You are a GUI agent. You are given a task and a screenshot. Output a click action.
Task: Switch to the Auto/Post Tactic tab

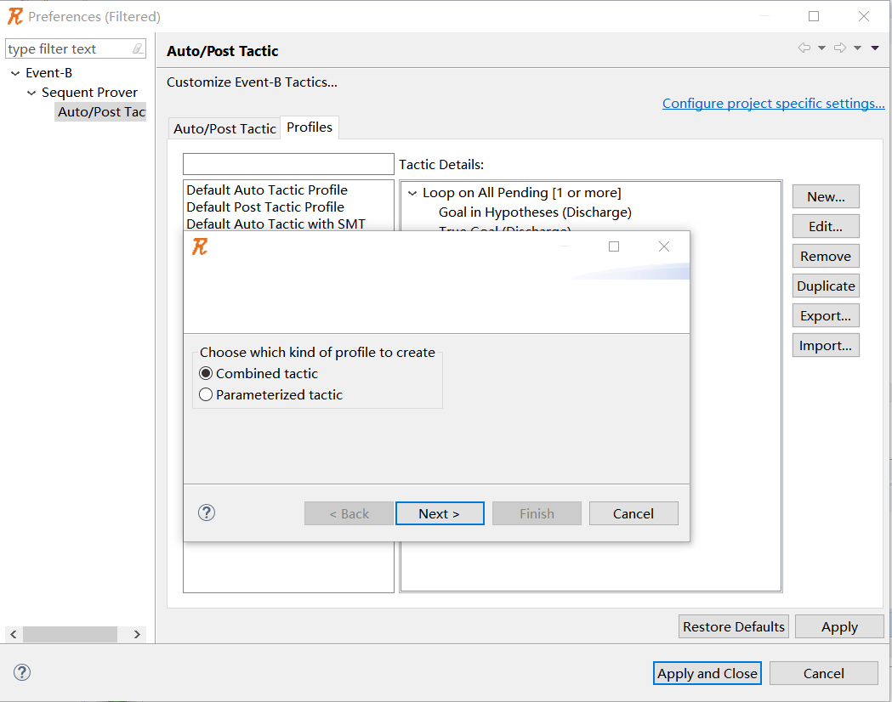tap(224, 129)
